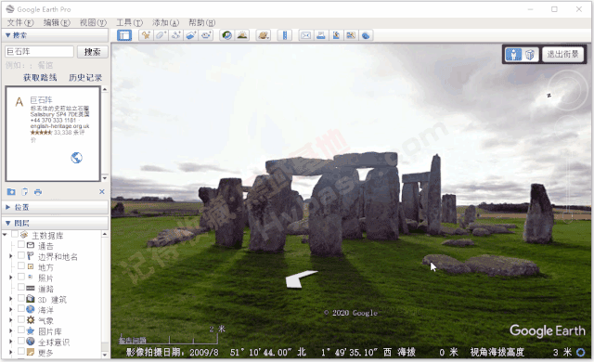Screen dimensions: 594x362
Task: Click the search input field containing 巨石阵
Action: point(39,51)
